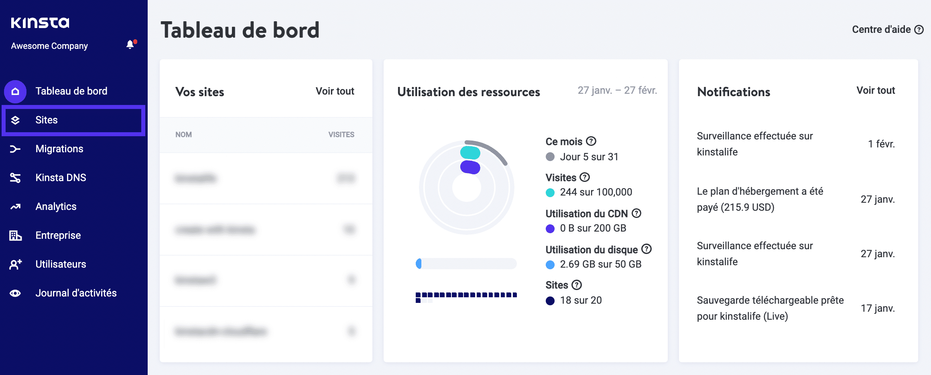This screenshot has width=931, height=375.
Task: Click Voir tout above the sites list
Action: pos(335,91)
